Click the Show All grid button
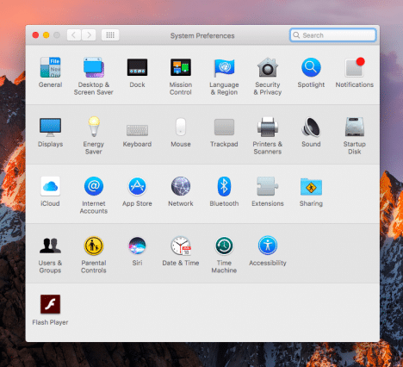This screenshot has height=367, width=403. [110, 35]
